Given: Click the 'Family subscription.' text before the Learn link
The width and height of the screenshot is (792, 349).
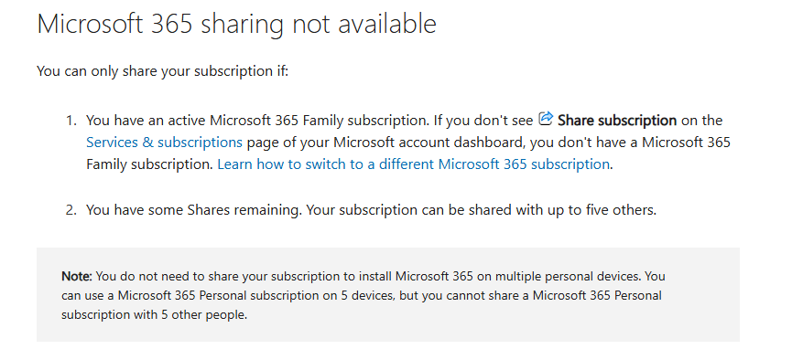Looking at the screenshot, I should (x=150, y=164).
